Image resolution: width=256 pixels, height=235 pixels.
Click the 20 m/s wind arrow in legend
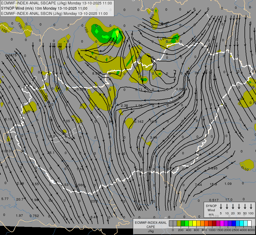tap(233, 207)
